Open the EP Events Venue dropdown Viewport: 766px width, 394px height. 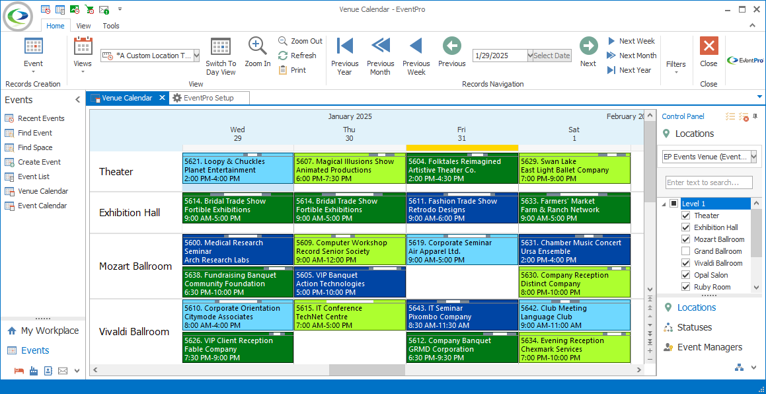coord(753,157)
